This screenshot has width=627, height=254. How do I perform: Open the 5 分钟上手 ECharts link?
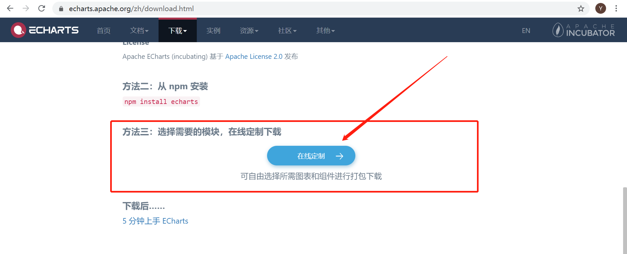(155, 221)
